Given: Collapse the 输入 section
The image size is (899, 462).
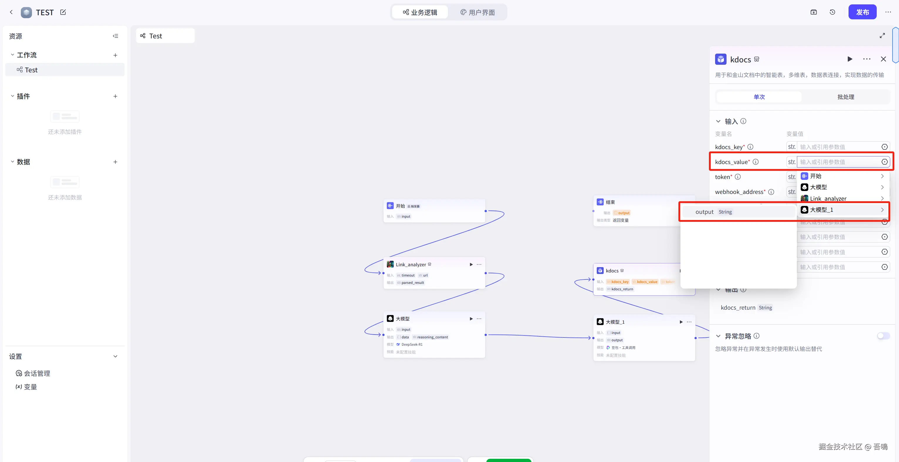Looking at the screenshot, I should [718, 121].
